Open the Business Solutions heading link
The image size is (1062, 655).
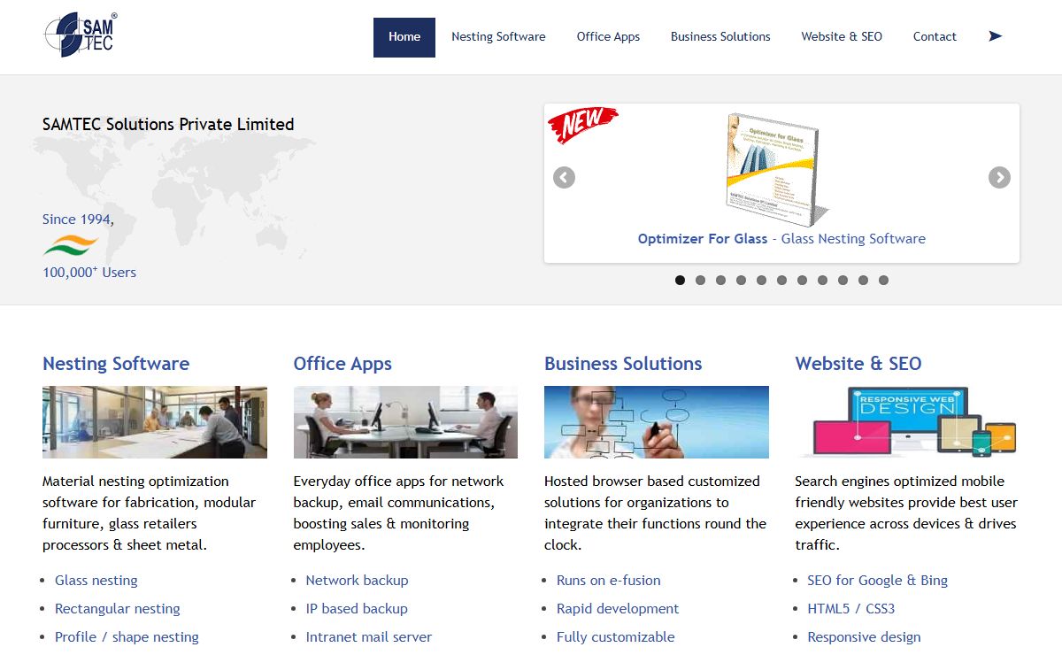pos(623,364)
